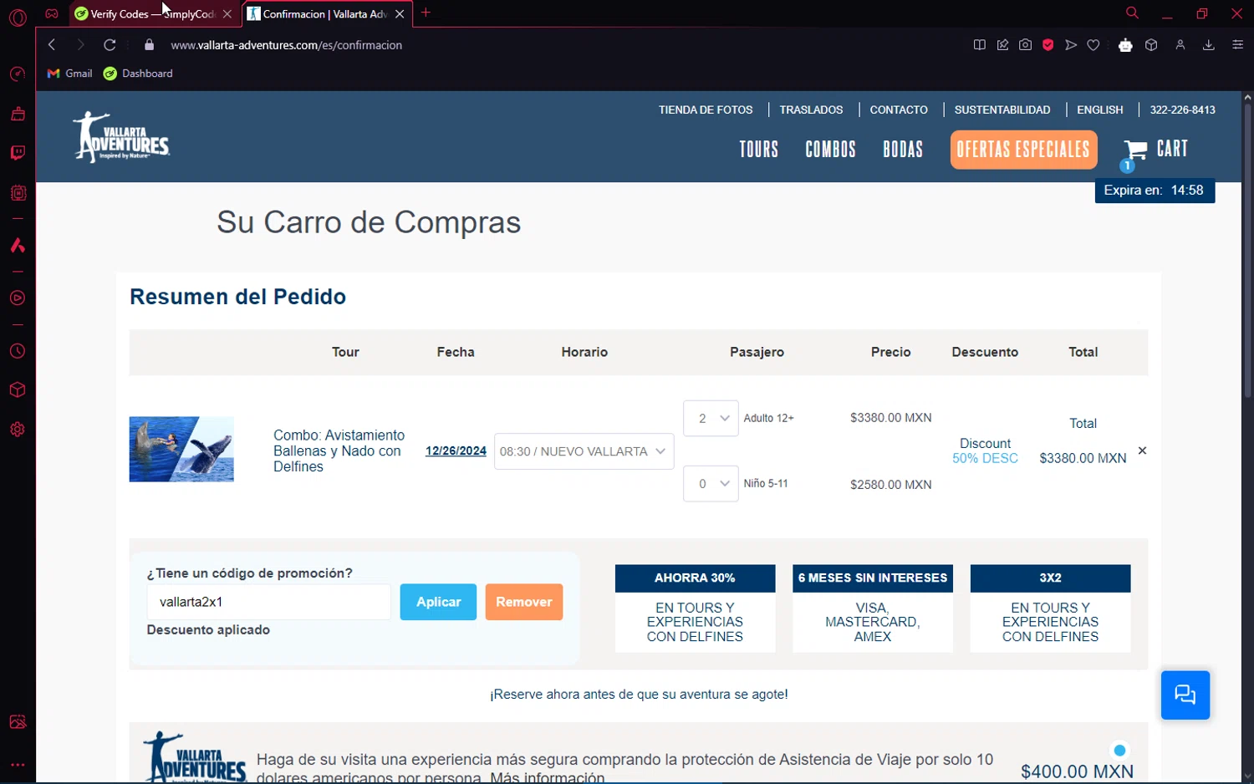Click the search tabs magnifier icon
Viewport: 1254px width, 784px height.
1132,13
